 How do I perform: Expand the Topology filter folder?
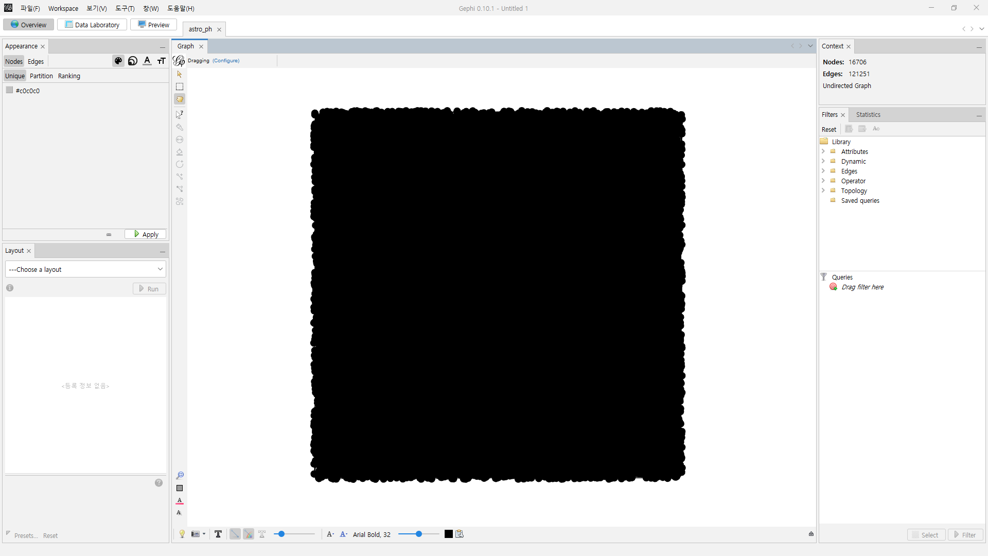pos(823,190)
